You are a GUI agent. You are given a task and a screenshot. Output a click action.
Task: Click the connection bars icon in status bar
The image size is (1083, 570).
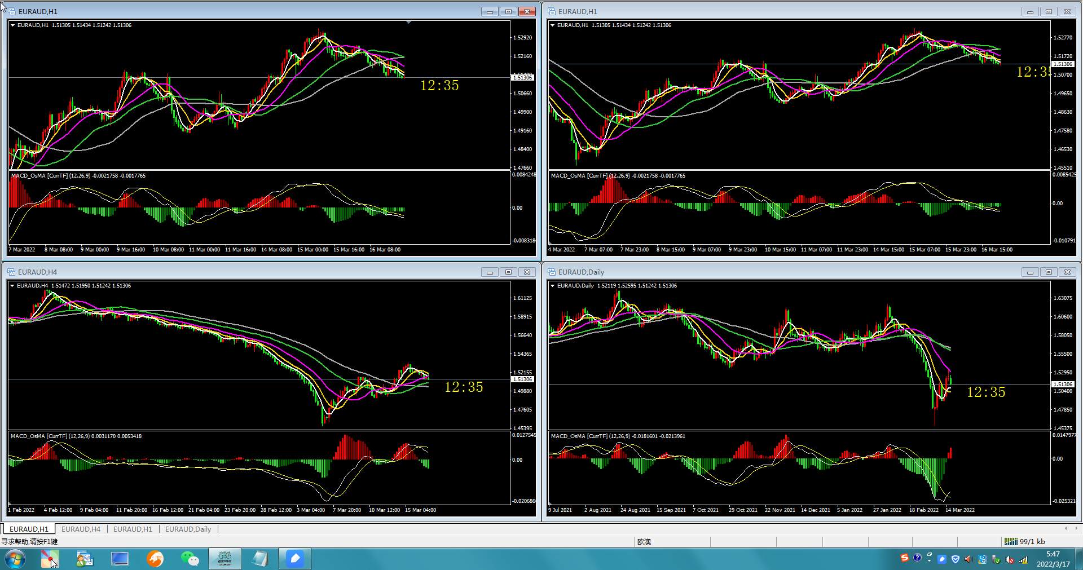(1010, 541)
